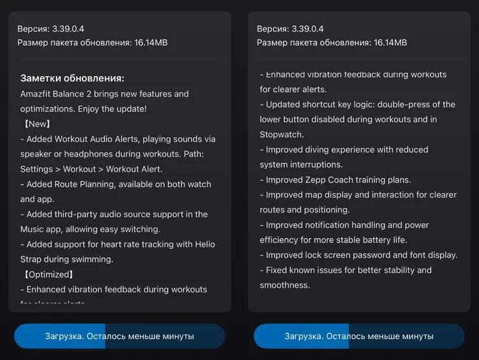The image size is (479, 360).
Task: Click the improved map display note
Action: tap(358, 202)
